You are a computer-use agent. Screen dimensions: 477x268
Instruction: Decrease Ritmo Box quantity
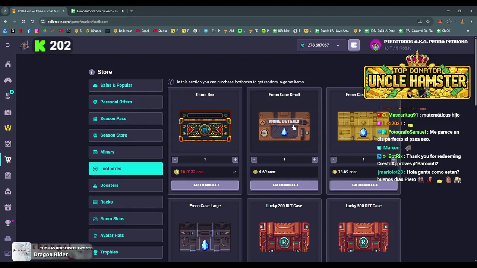pos(175,160)
